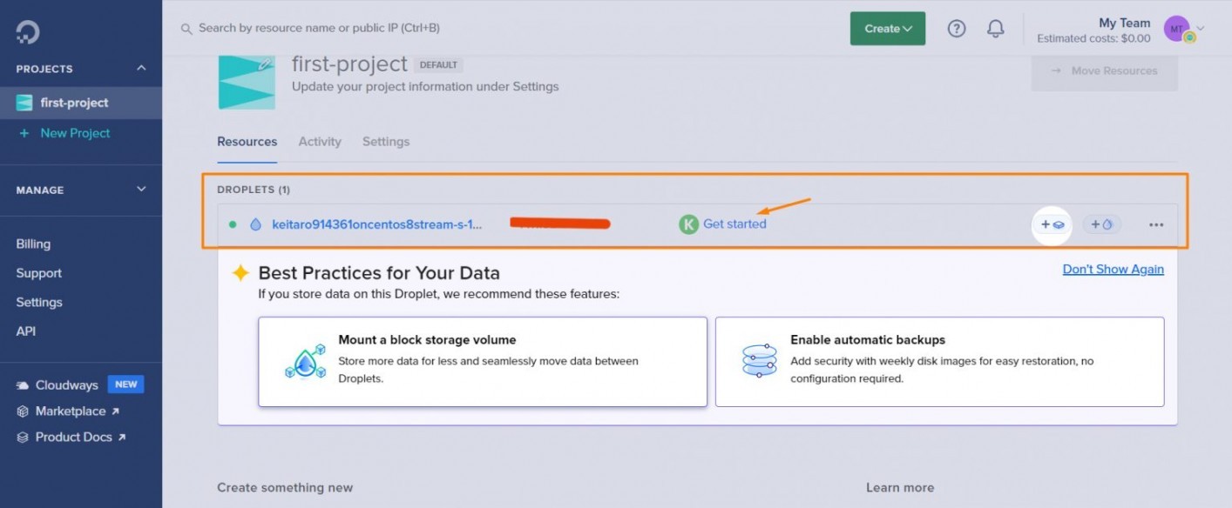Open API in the sidebar
1232x508 pixels.
point(26,331)
